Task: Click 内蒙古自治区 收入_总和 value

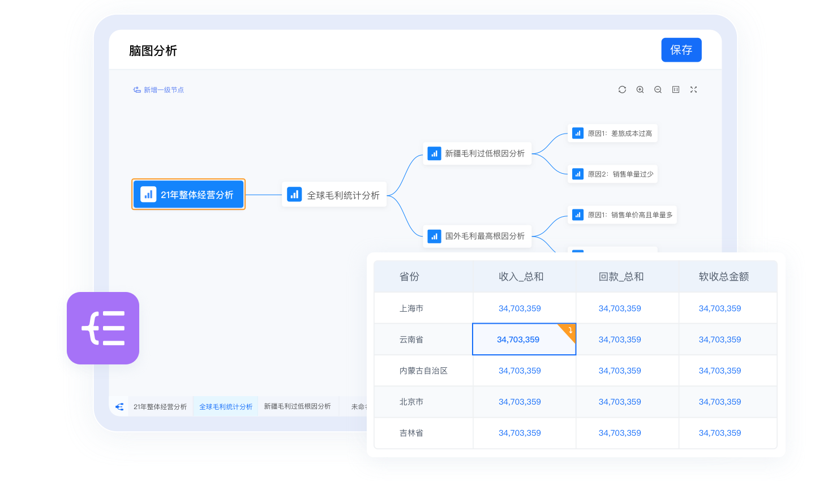Action: (x=520, y=370)
